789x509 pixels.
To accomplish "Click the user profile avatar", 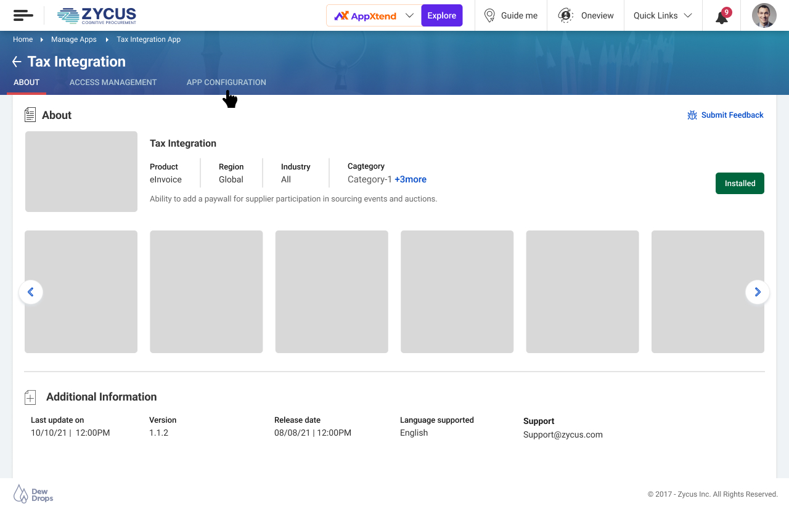I will coord(764,15).
